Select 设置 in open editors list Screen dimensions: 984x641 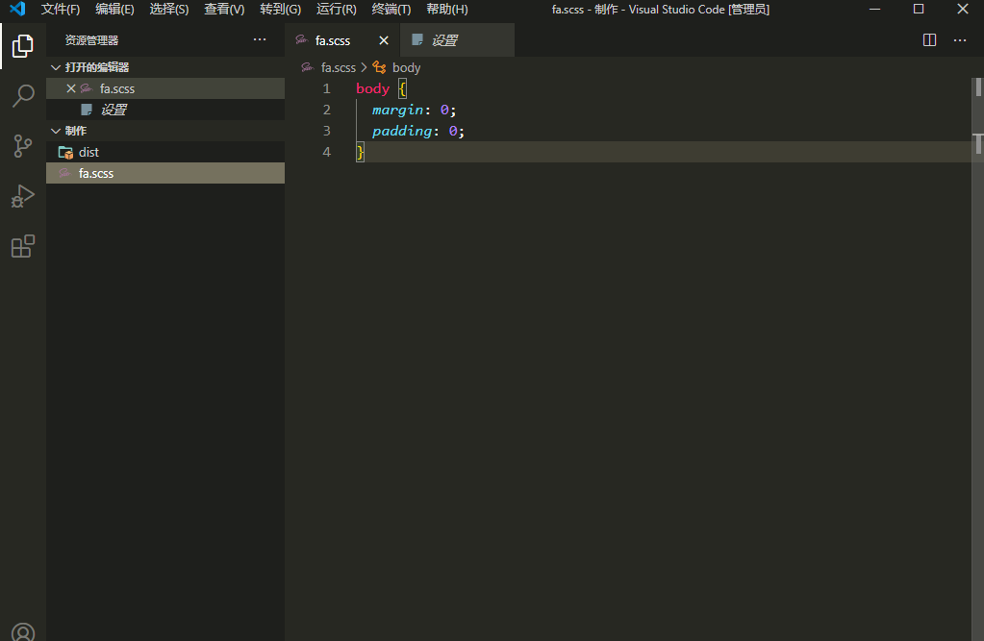[x=165, y=110]
